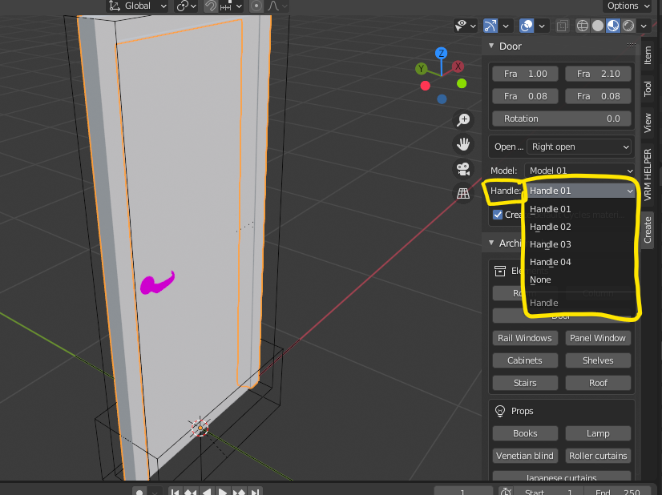The image size is (662, 495).
Task: Click the pan hand viewport icon
Action: pyautogui.click(x=463, y=144)
